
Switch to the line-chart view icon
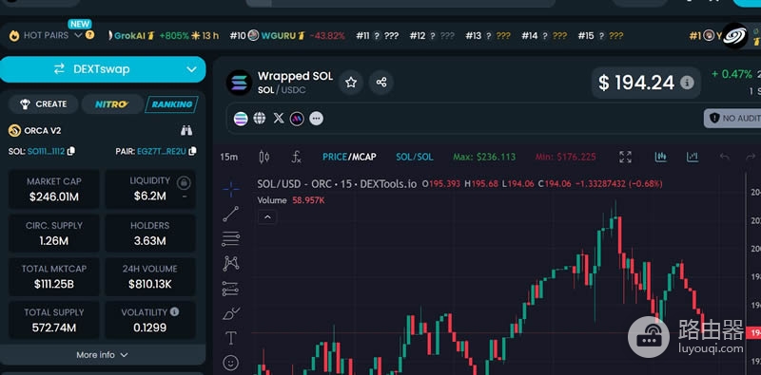(x=693, y=157)
